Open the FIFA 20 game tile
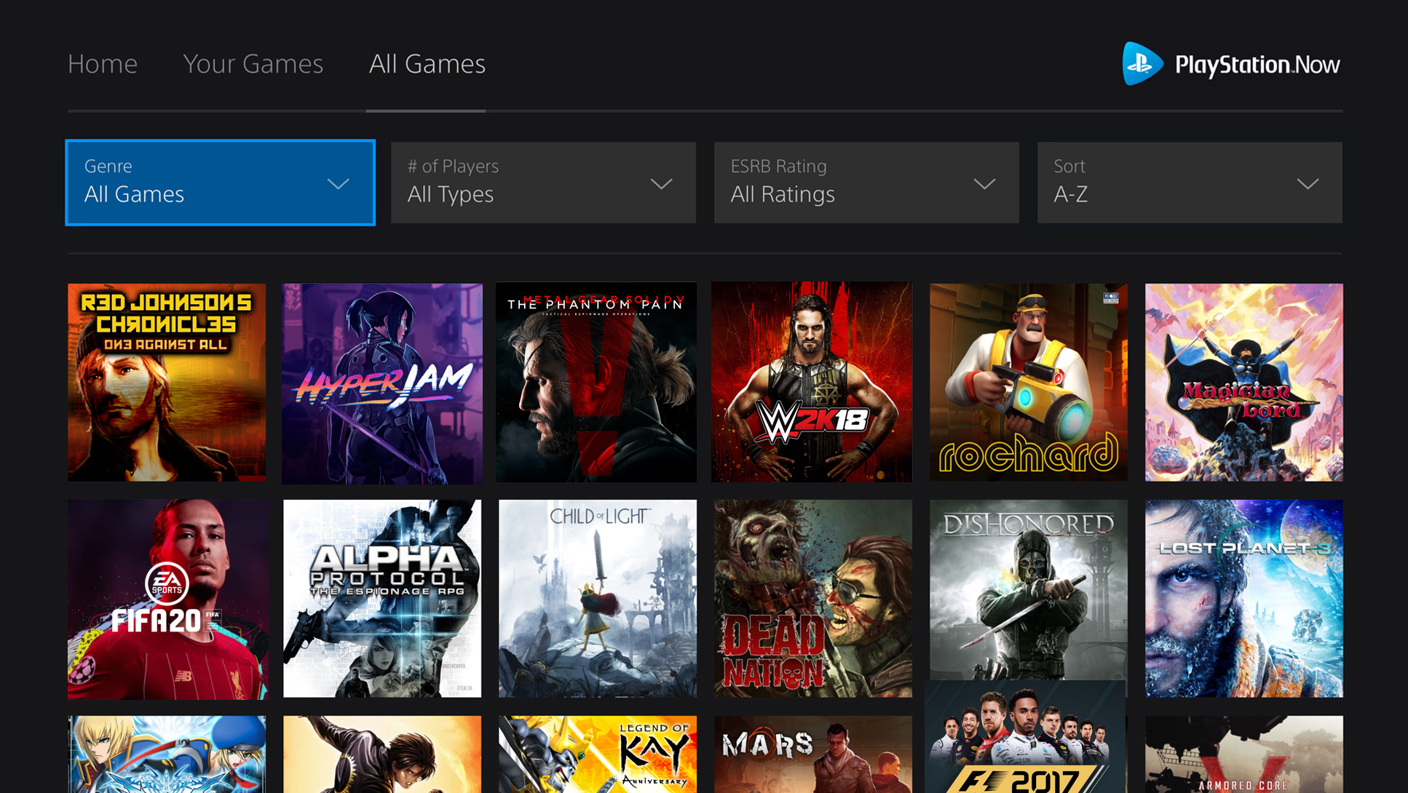Screen dimensions: 1408x793 pos(167,599)
